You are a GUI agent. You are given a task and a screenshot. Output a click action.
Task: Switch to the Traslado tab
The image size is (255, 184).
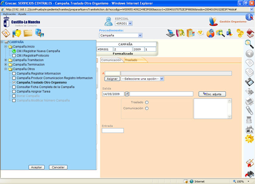pos(131,60)
